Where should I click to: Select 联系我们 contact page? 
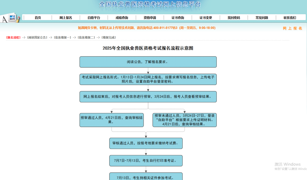pyautogui.click(x=290, y=17)
